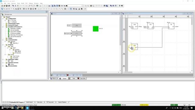Viewport: 195px width, 110px height.
Task: Open the FDT log event output tab
Action: click(x=50, y=102)
